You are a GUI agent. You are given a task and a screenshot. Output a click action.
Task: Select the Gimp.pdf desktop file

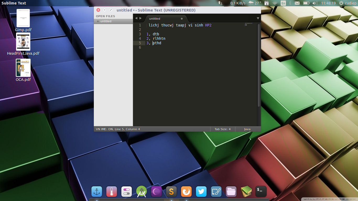click(23, 21)
